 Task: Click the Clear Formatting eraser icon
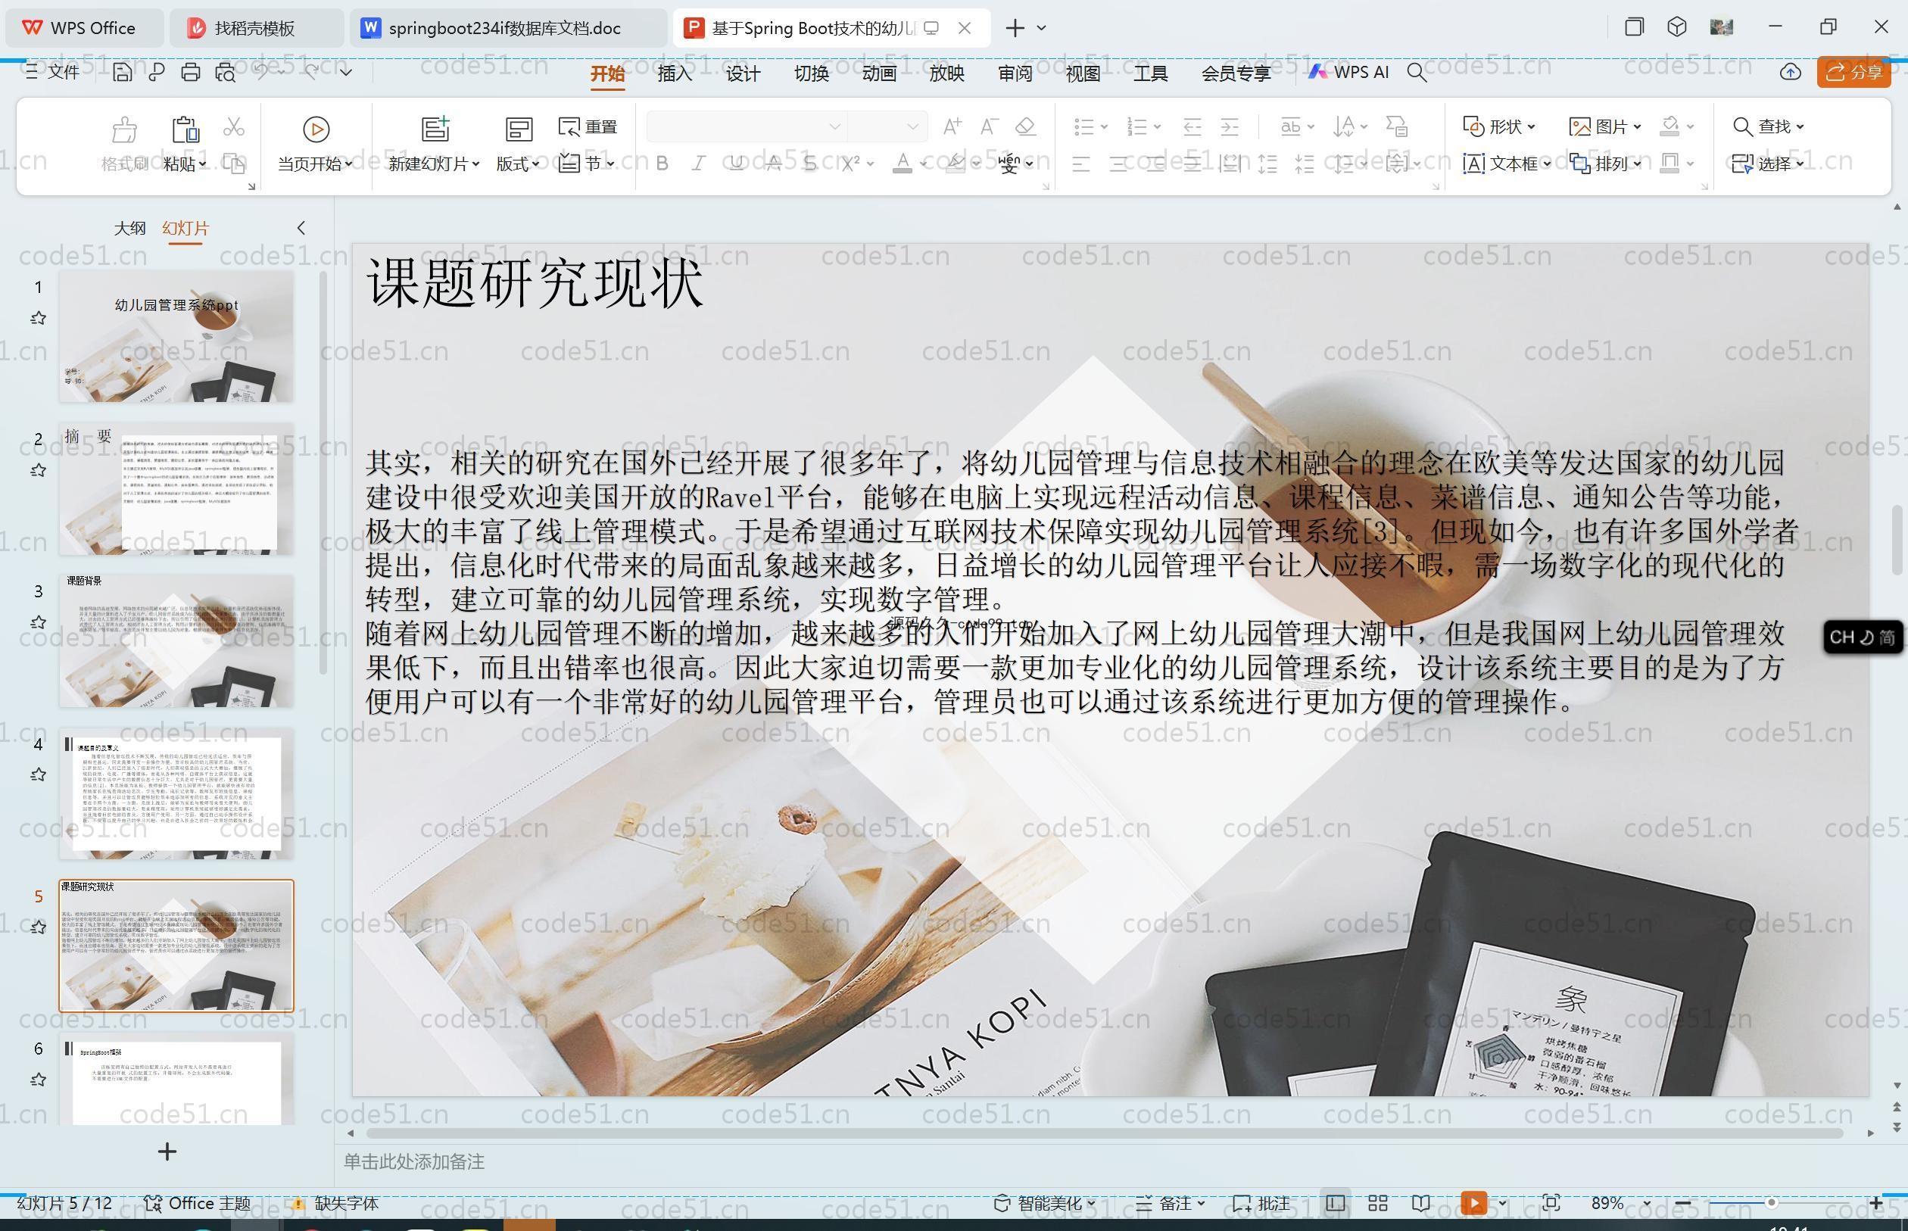1025,126
